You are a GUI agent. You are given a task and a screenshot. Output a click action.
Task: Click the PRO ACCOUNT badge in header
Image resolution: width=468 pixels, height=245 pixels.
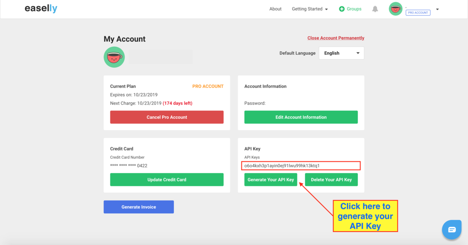click(x=418, y=13)
